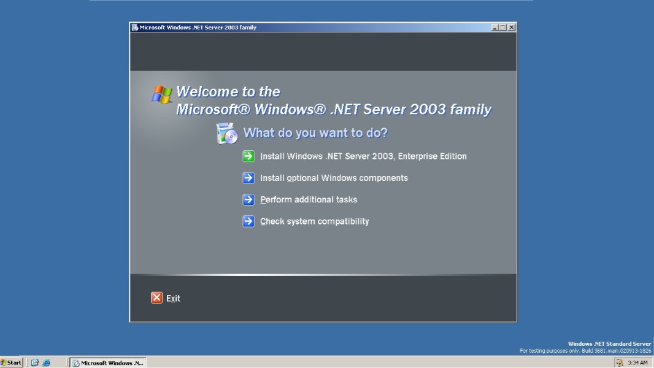Exit the setup welcome screen

[x=173, y=298]
